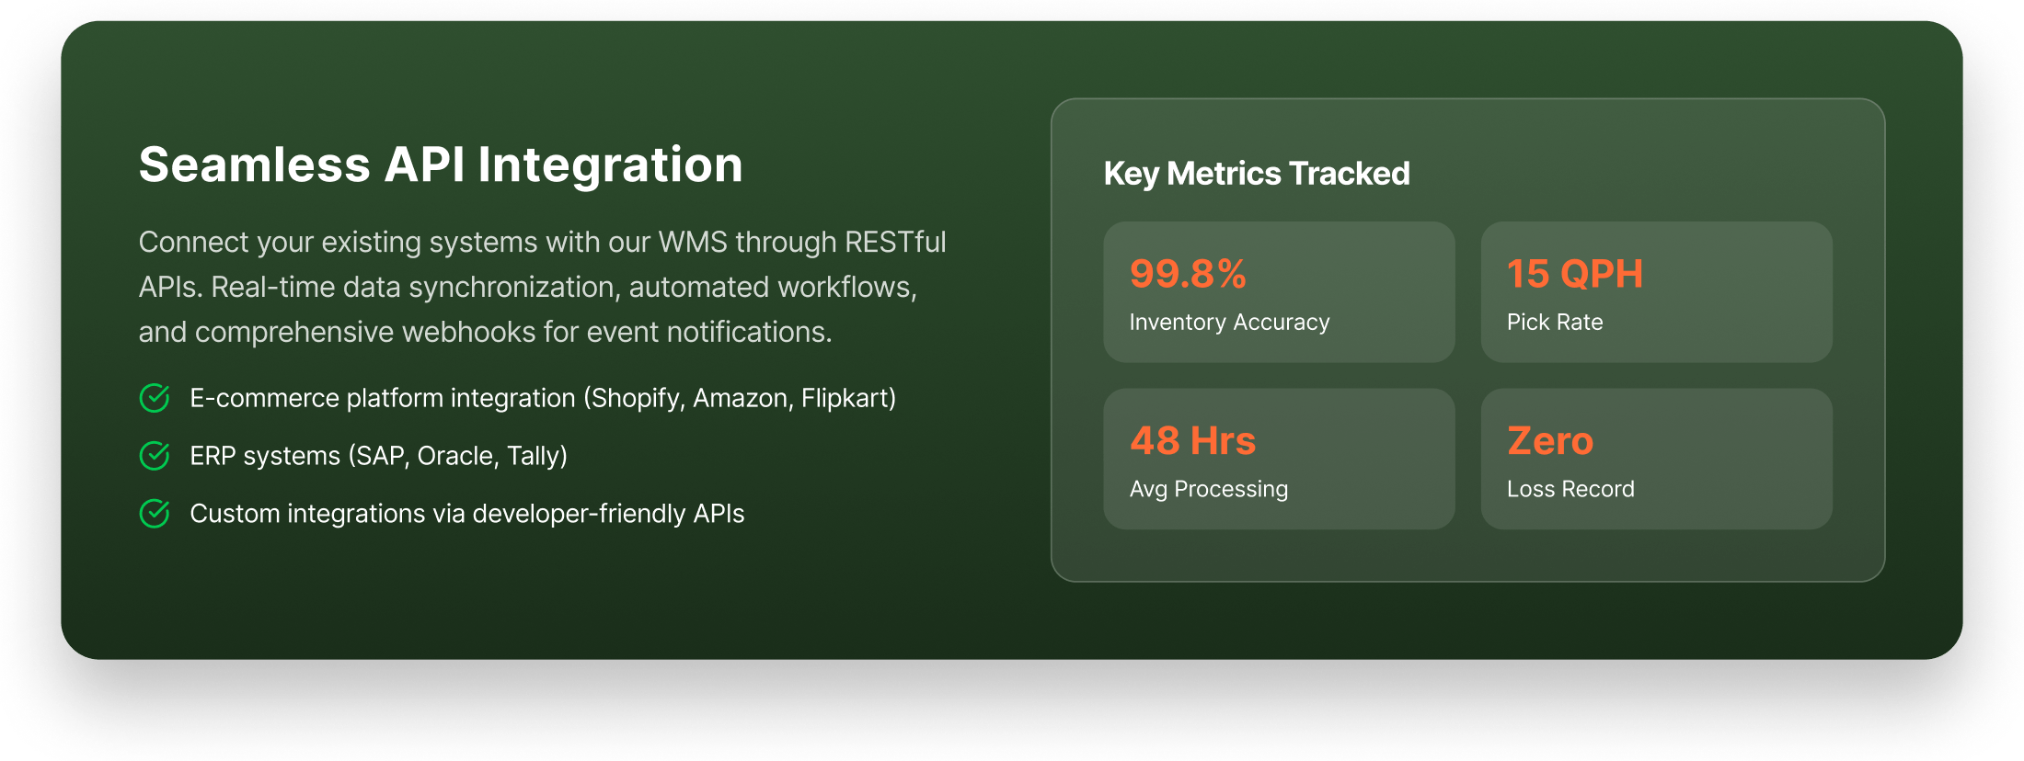Click the Key Metrics Tracked title
The image size is (2024, 761).
tap(1257, 174)
